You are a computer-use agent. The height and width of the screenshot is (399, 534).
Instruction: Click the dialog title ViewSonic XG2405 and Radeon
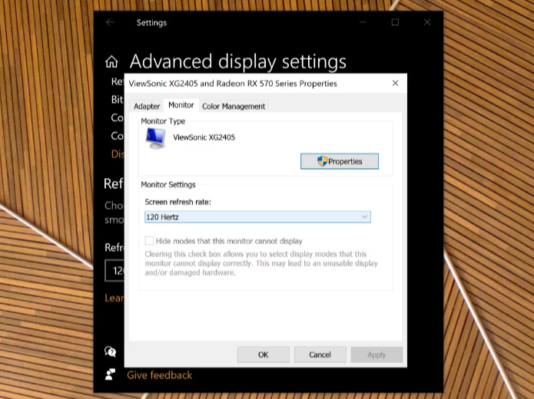(x=233, y=84)
